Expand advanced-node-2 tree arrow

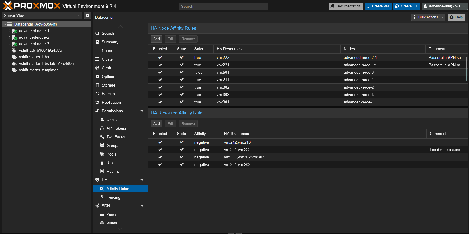[10, 37]
